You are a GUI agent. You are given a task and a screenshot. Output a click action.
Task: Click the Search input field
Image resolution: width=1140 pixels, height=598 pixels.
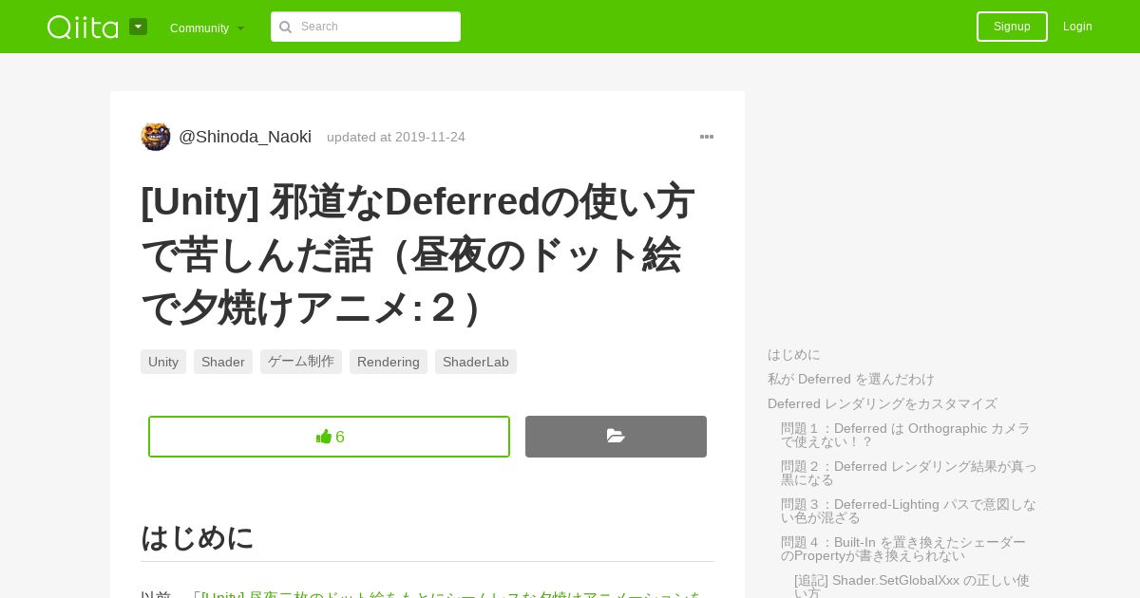[366, 27]
